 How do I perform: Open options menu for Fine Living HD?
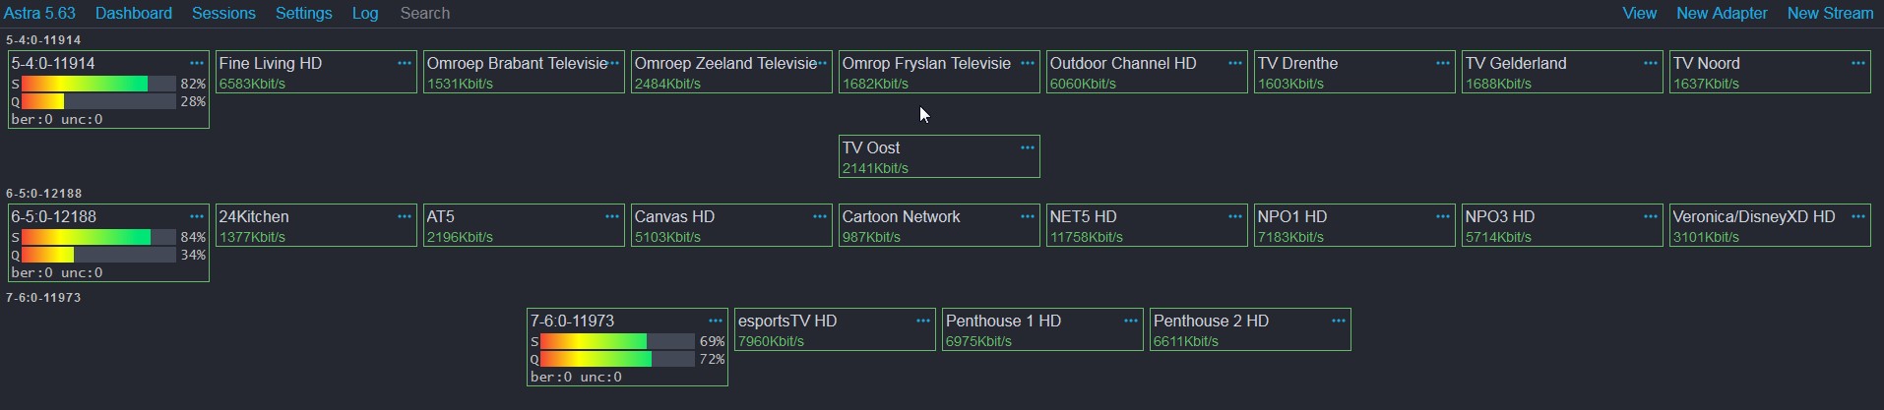click(405, 63)
